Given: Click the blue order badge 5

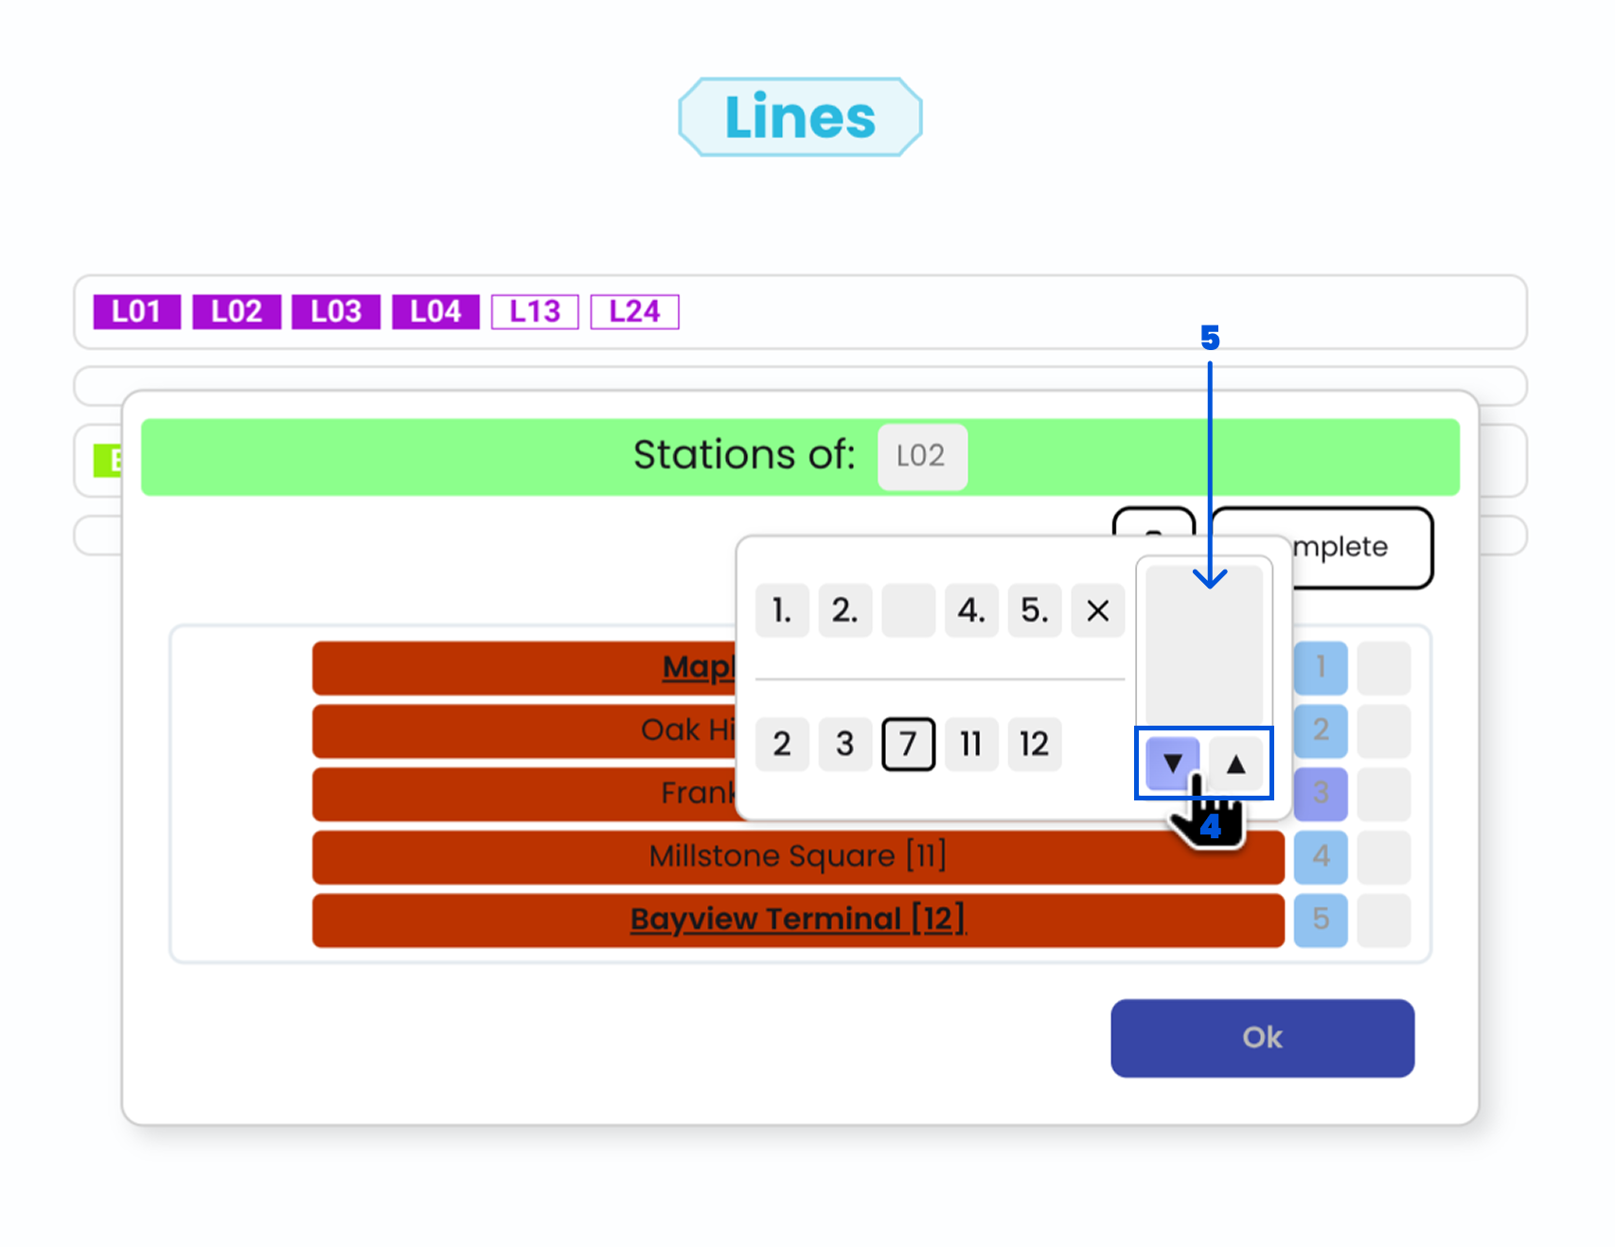Looking at the screenshot, I should [x=1321, y=919].
